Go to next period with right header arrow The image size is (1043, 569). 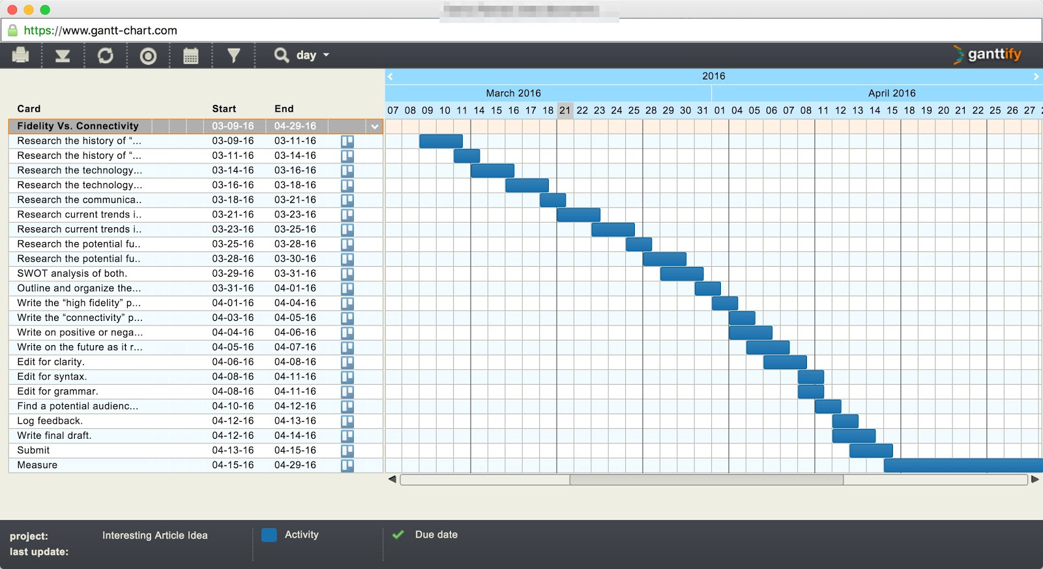(x=1036, y=76)
